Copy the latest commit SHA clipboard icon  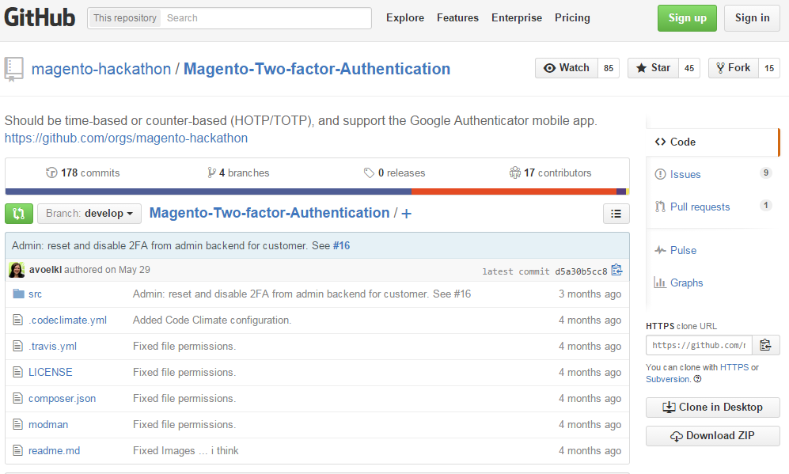[616, 270]
